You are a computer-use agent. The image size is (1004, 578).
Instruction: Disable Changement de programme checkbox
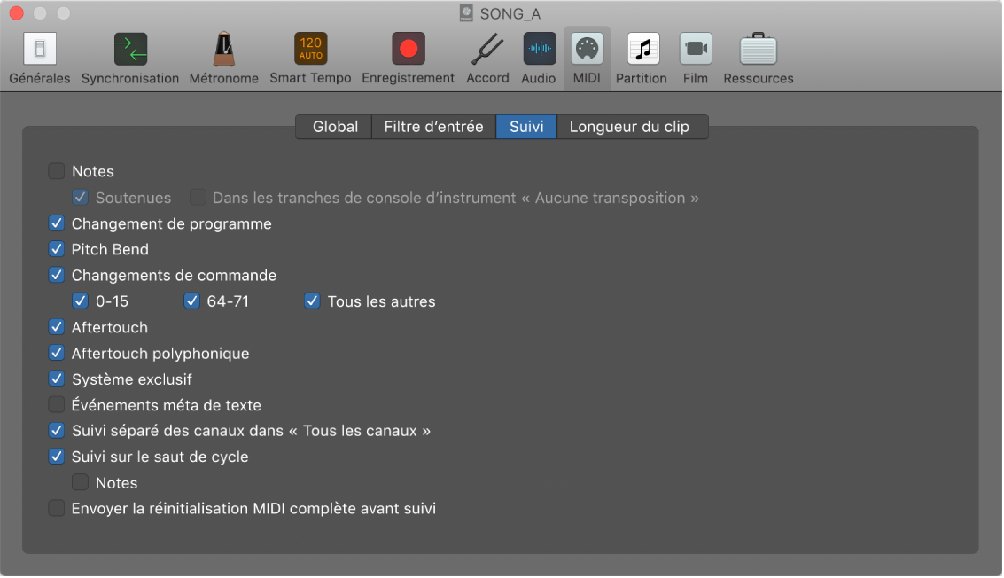tap(57, 223)
